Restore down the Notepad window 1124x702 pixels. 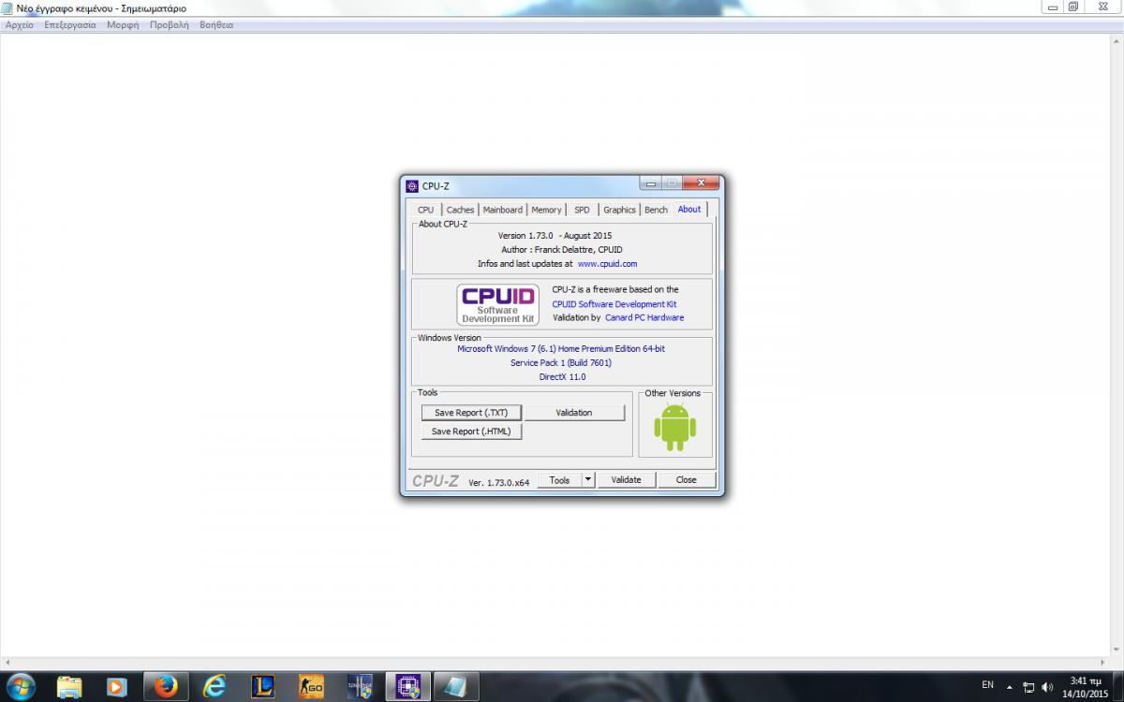(x=1073, y=7)
